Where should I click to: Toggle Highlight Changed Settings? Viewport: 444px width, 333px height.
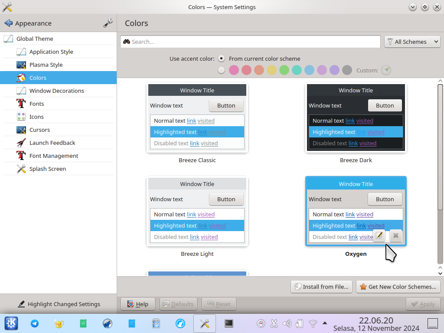[59, 304]
